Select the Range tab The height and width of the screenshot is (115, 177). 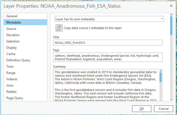pyautogui.click(x=25, y=73)
